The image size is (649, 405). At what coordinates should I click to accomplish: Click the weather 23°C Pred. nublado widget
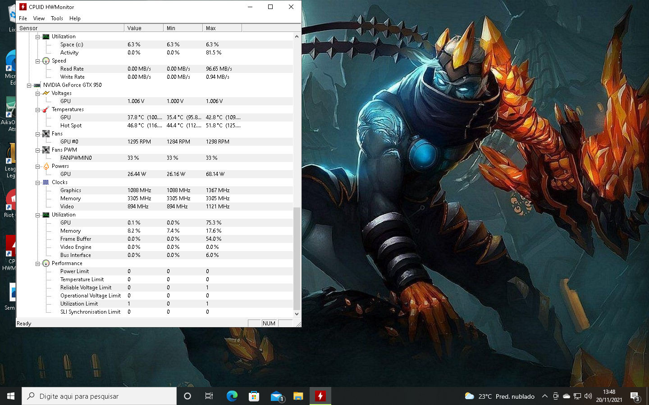coord(500,396)
